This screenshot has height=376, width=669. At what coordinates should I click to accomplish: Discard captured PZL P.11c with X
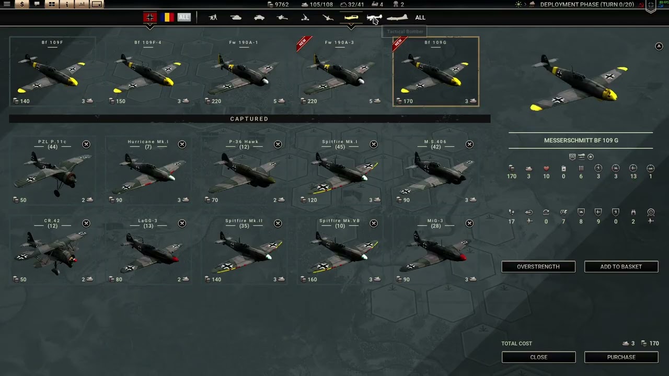(86, 144)
